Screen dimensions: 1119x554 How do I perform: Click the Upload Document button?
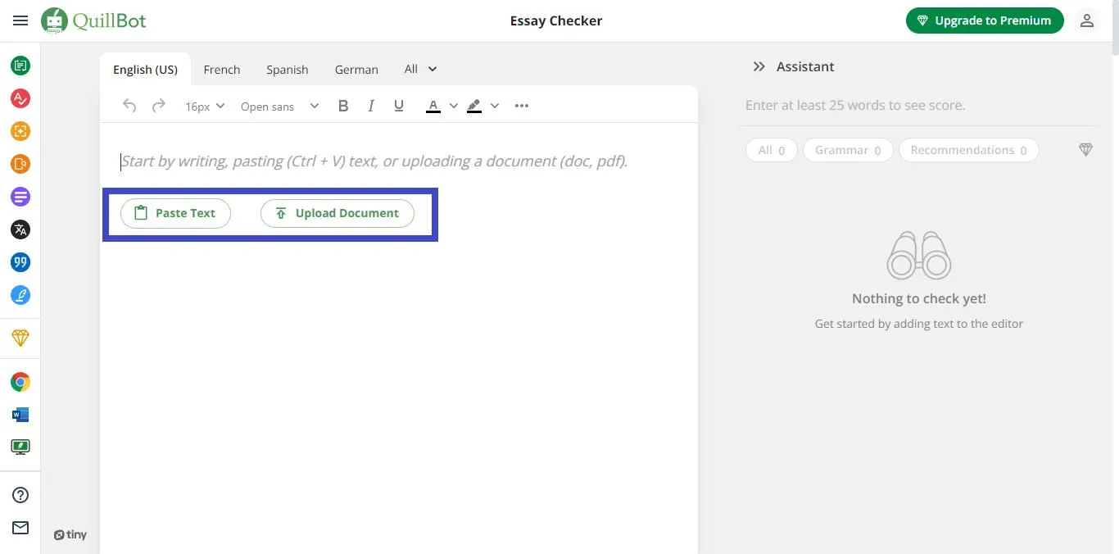[337, 212]
